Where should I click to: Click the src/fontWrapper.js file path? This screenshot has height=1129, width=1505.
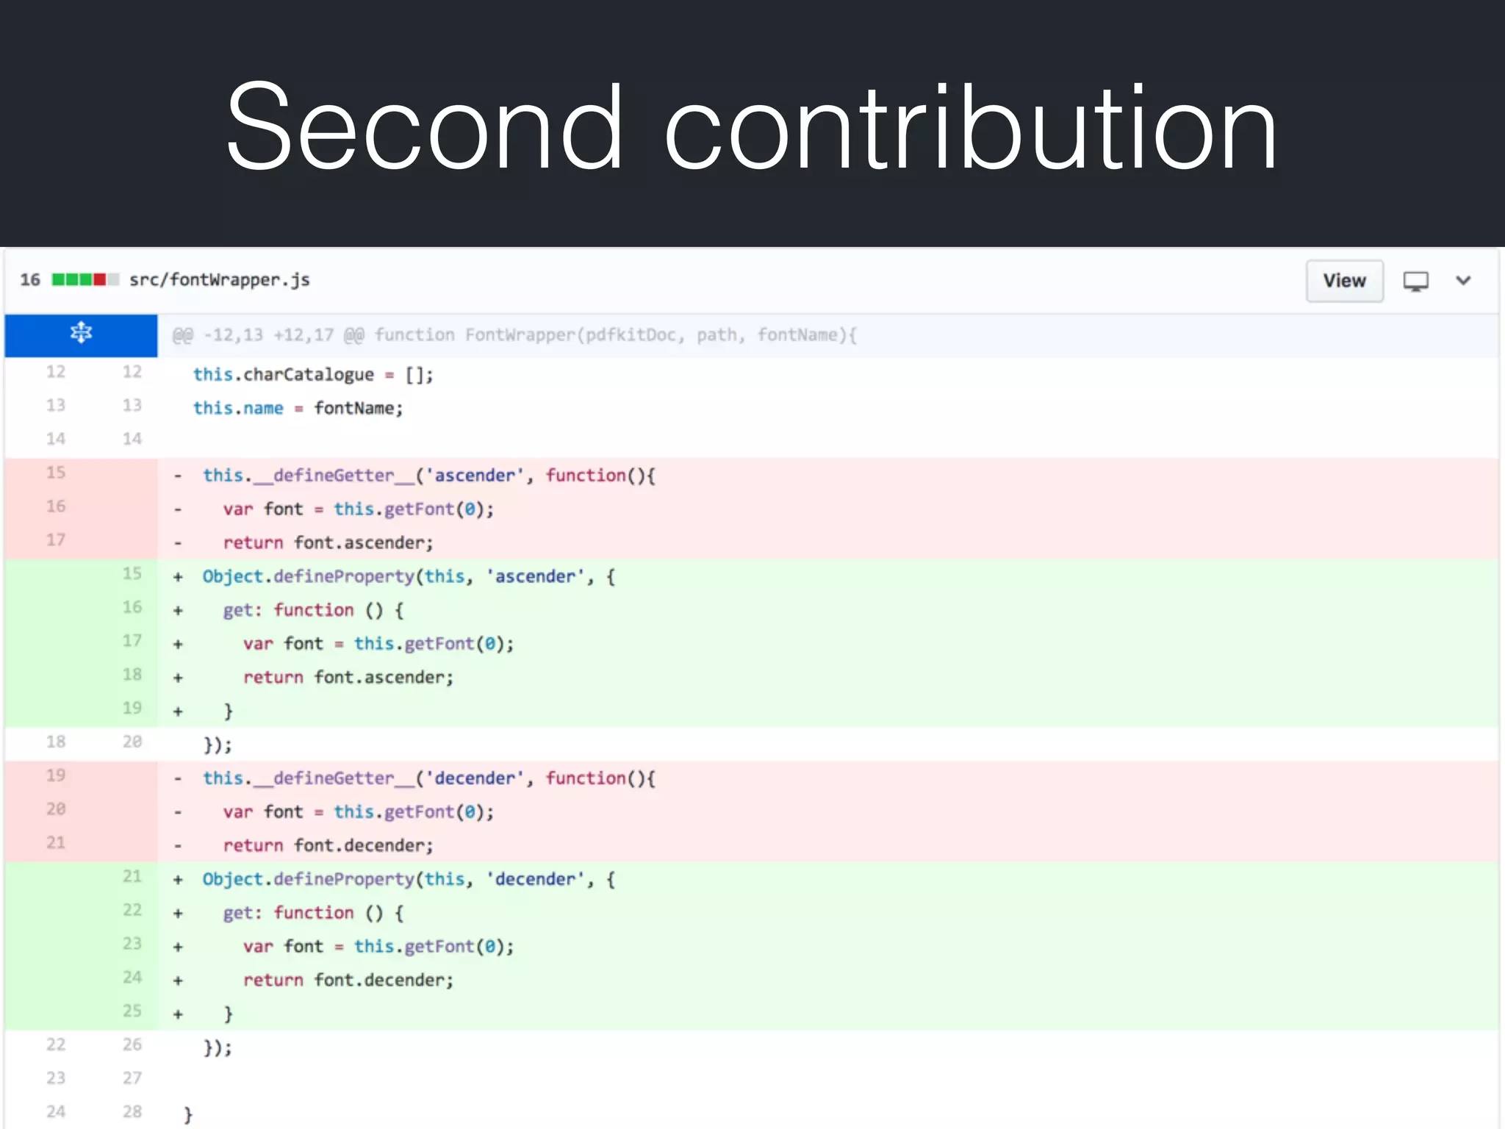219,280
